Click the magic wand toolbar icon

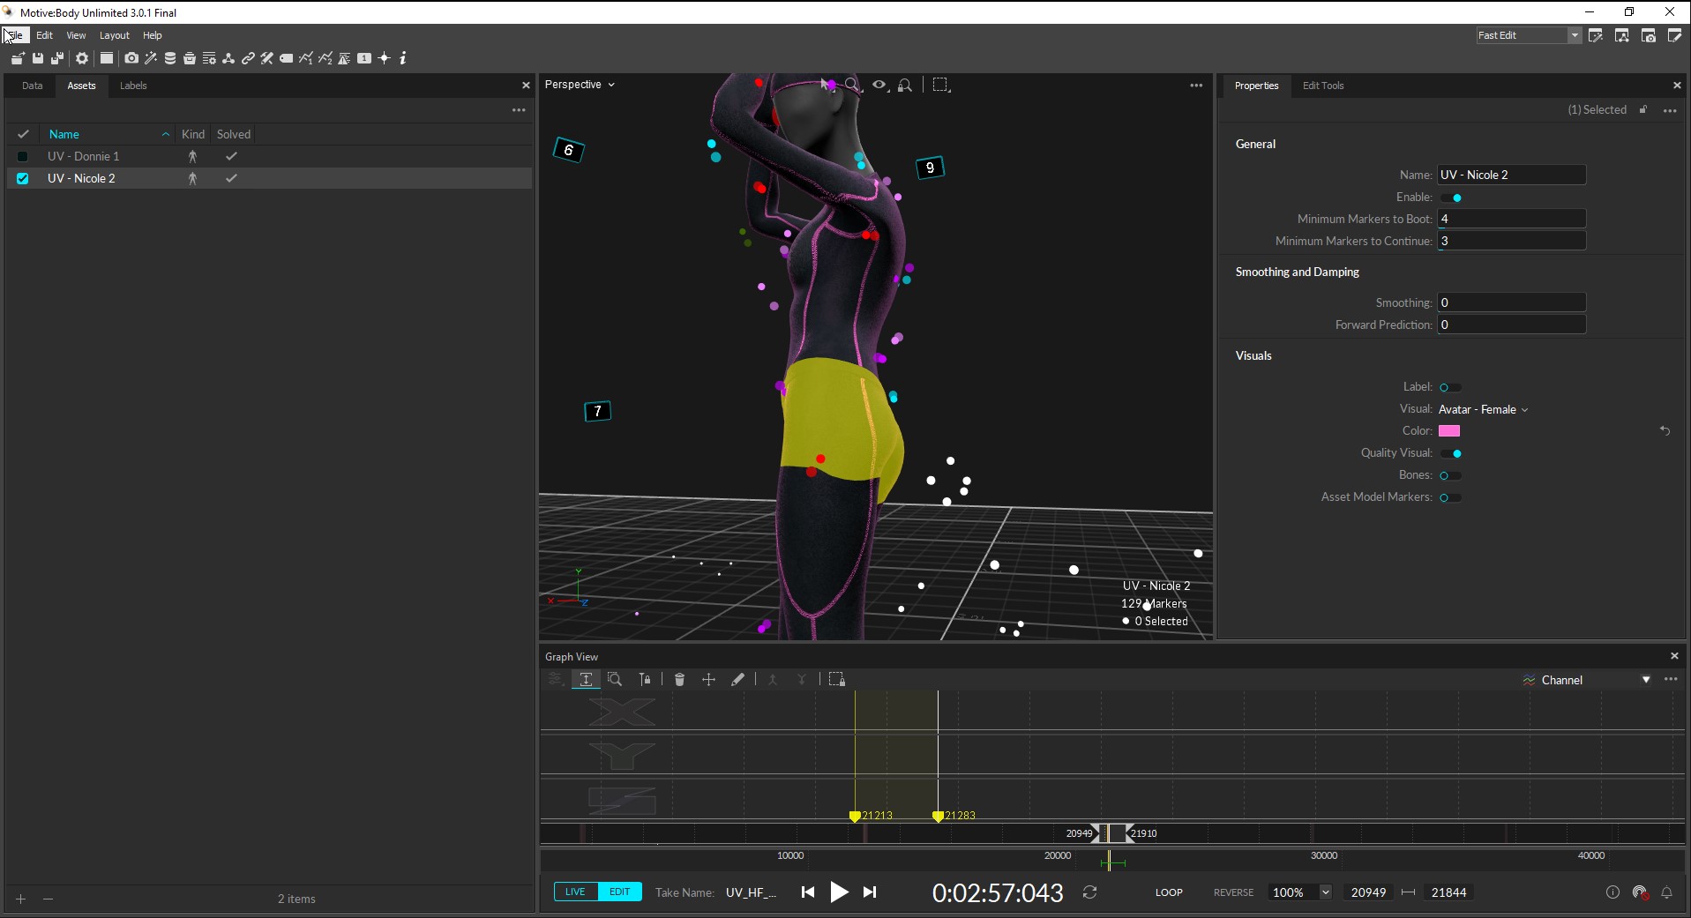[x=151, y=58]
